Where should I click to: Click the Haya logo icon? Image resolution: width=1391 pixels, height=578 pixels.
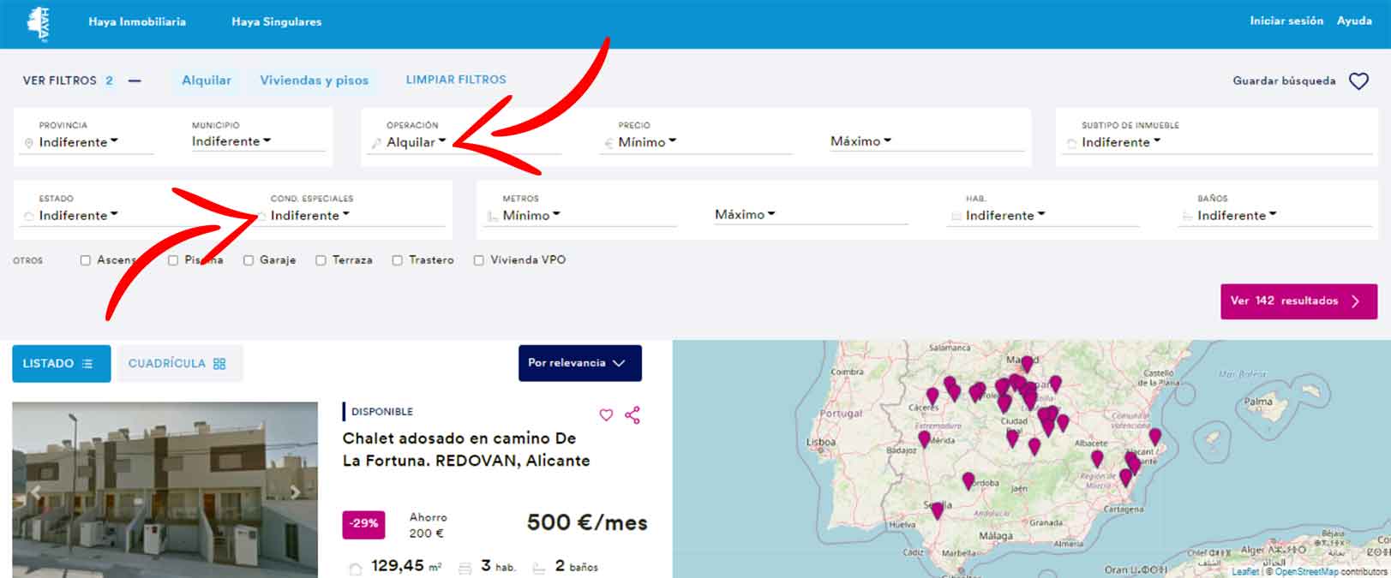(39, 23)
